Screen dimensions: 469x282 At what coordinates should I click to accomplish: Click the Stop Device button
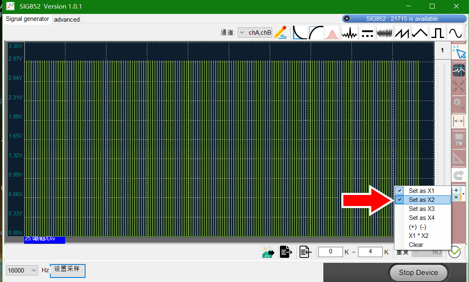(418, 273)
